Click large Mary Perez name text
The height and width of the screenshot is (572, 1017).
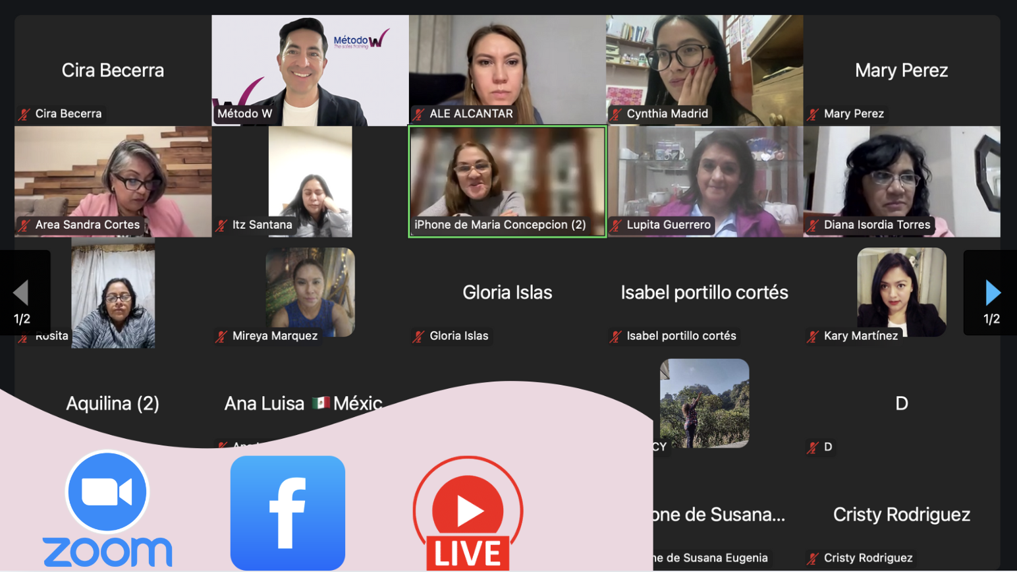(901, 70)
